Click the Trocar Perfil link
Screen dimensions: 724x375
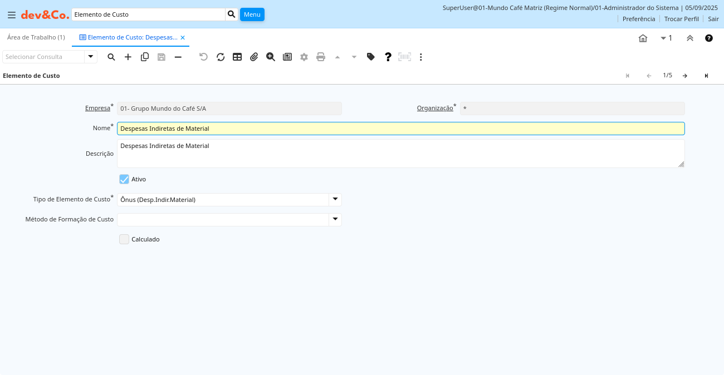[681, 19]
